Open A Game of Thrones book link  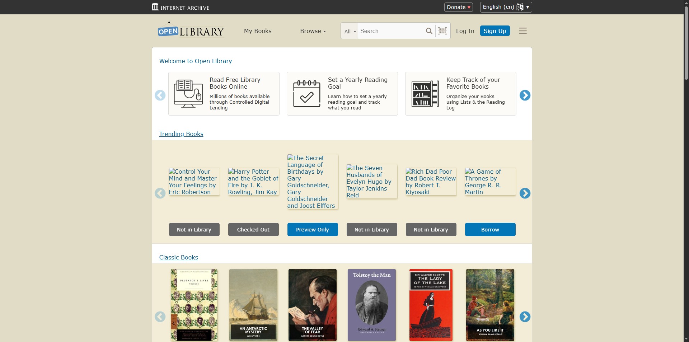click(490, 182)
